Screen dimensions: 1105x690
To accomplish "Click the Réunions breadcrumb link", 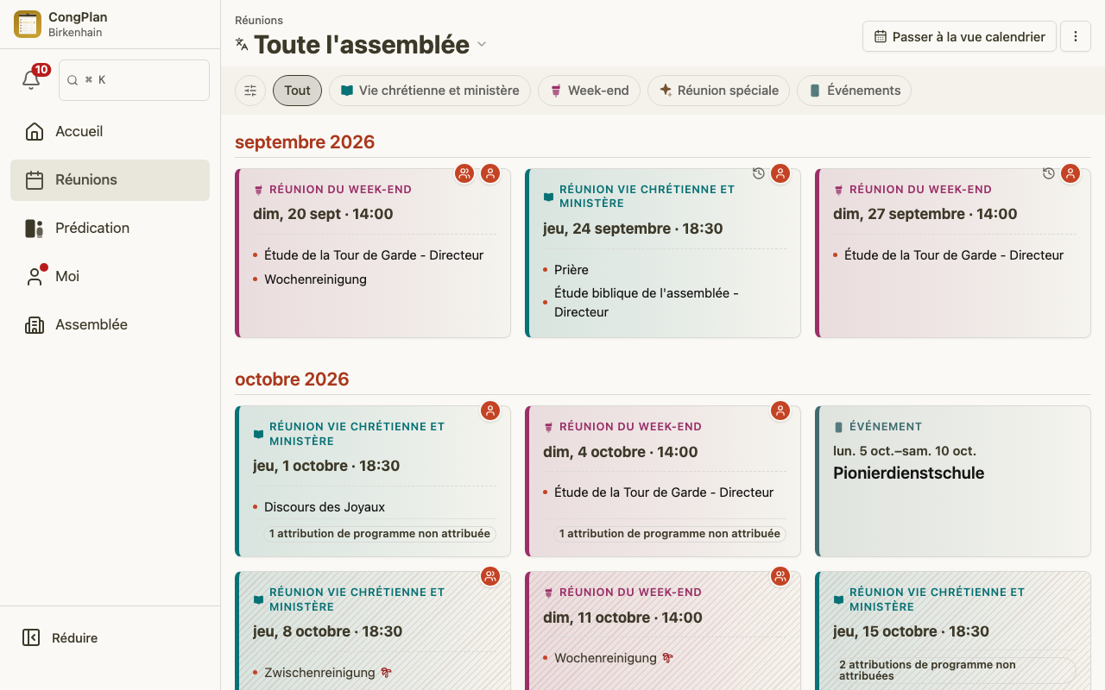I will point(259,20).
